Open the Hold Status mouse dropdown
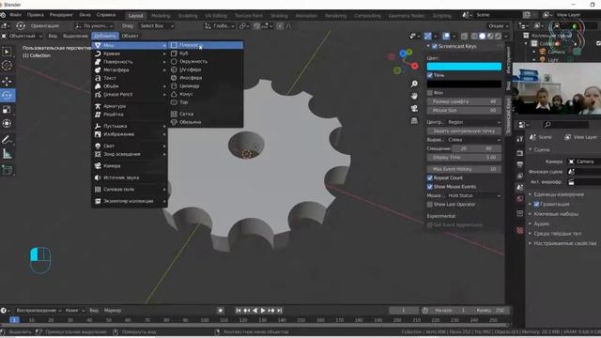Screen dimensions: 601x338 coord(473,195)
